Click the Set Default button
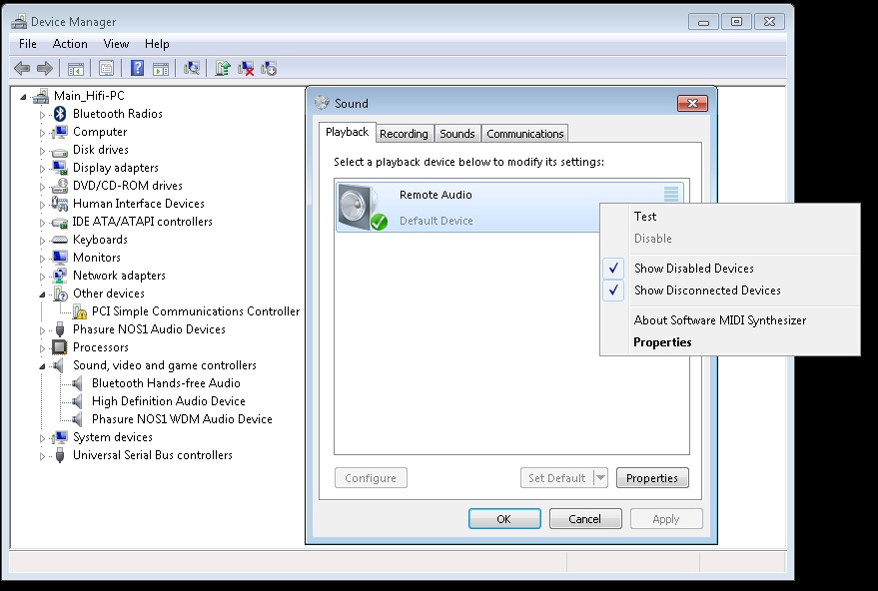Screen dimensions: 878x591 point(557,478)
